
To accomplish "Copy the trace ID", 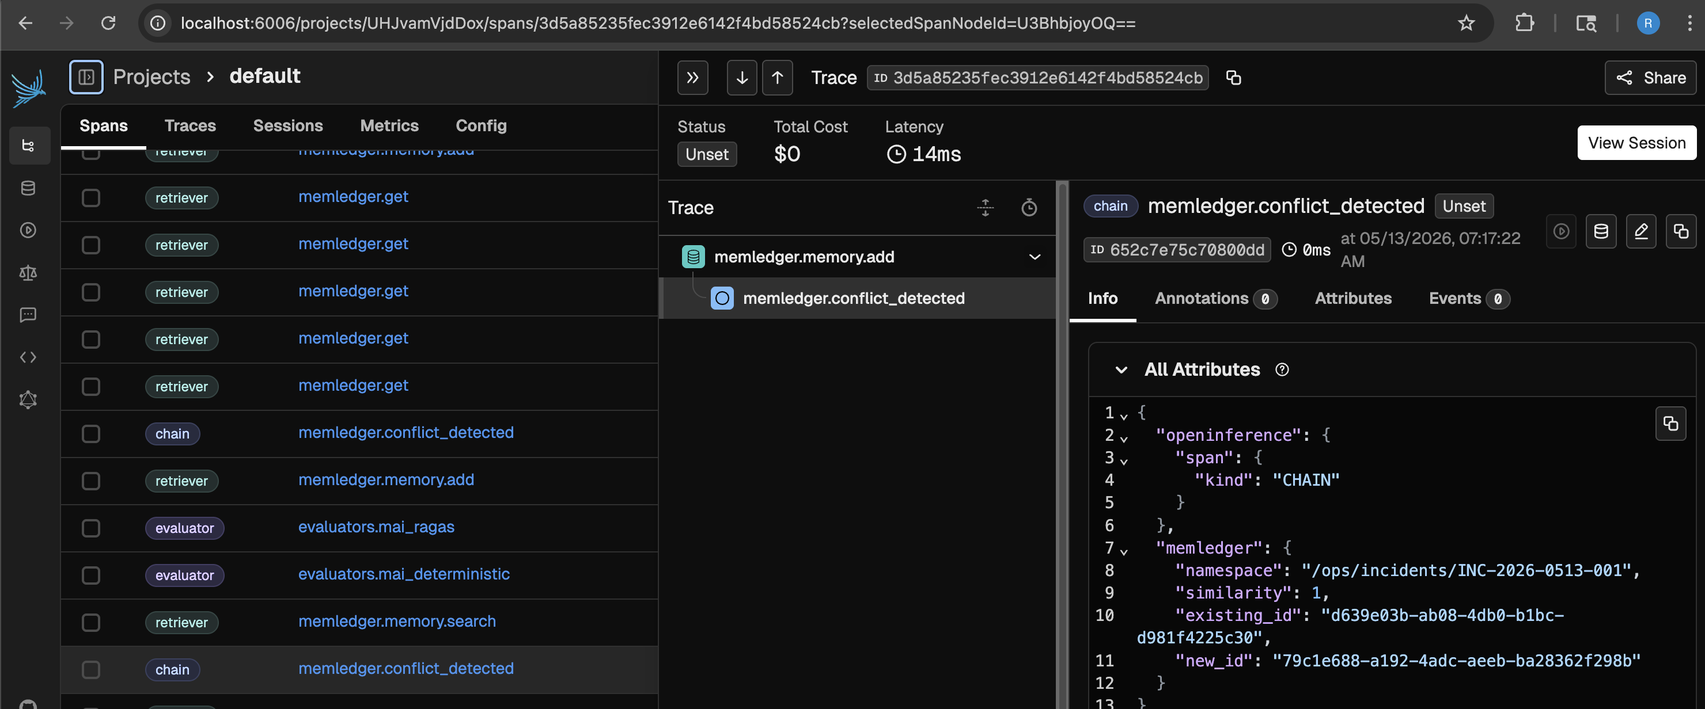I will 1233,77.
